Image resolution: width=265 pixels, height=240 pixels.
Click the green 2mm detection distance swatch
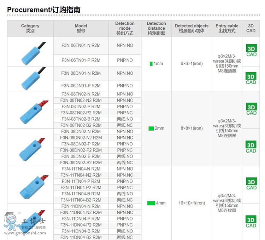pyautogui.click(x=151, y=128)
